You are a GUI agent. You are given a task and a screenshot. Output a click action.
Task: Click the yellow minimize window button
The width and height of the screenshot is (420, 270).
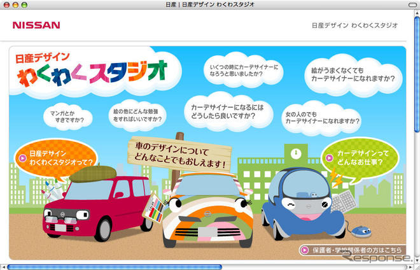pyautogui.click(x=15, y=4)
